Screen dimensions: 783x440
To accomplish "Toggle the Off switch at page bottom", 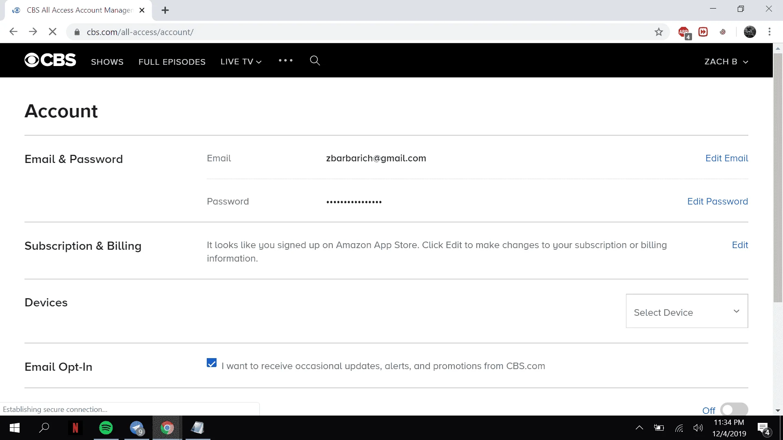I will [x=734, y=409].
